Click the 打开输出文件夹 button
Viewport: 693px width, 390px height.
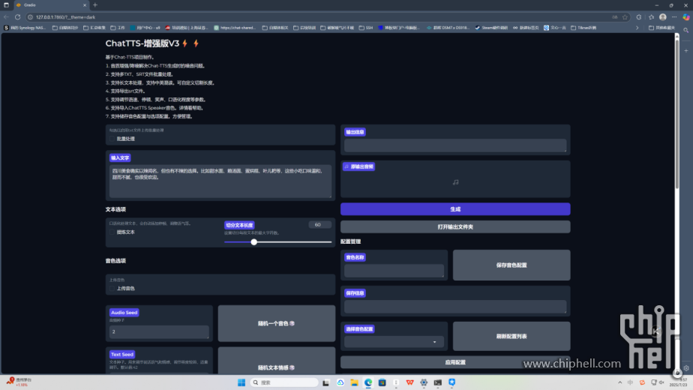(455, 226)
